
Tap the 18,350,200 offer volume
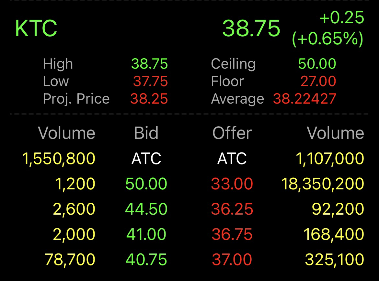[x=323, y=184]
